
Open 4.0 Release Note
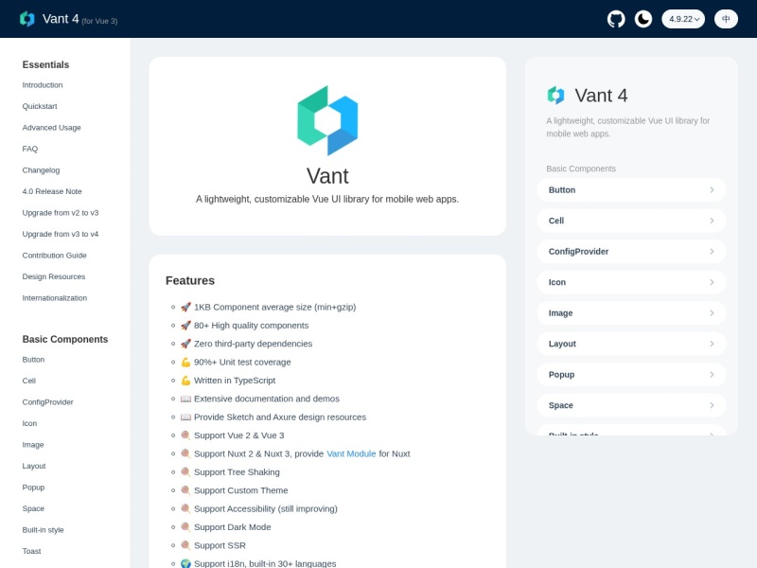52,191
